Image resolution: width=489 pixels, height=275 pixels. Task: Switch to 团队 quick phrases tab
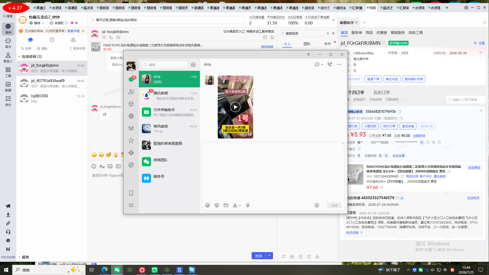click(307, 44)
